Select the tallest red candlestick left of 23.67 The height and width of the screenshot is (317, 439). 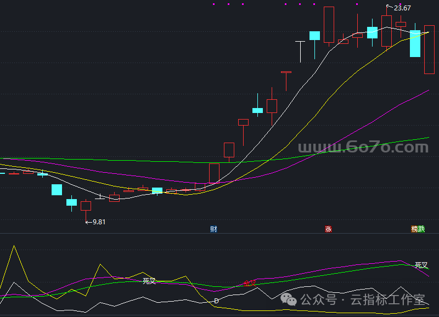[329, 25]
